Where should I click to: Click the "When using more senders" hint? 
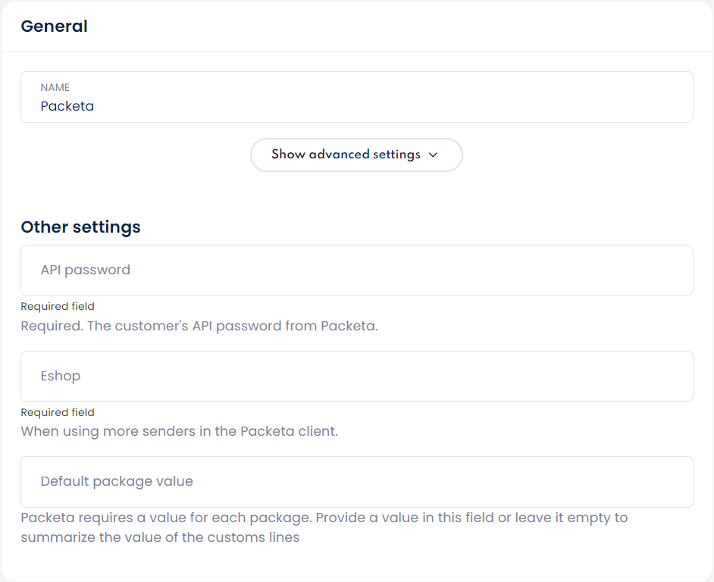[179, 432]
